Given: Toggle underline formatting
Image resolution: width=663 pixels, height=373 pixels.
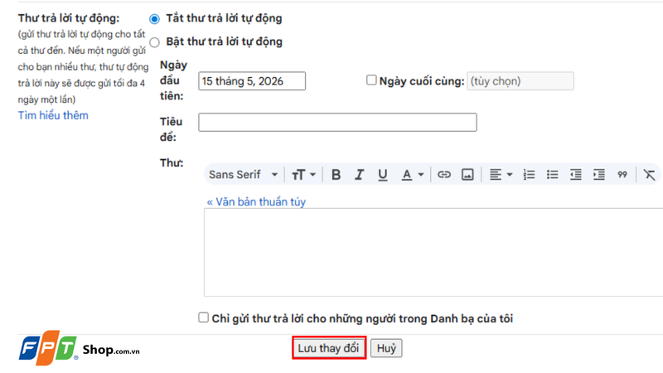Looking at the screenshot, I should point(382,175).
